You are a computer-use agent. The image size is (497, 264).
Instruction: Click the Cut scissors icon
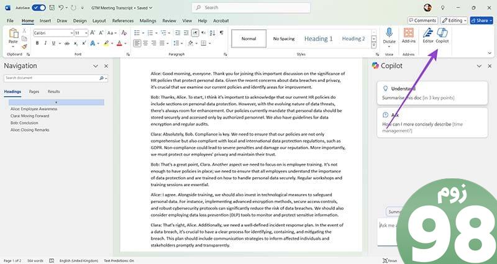(x=24, y=31)
